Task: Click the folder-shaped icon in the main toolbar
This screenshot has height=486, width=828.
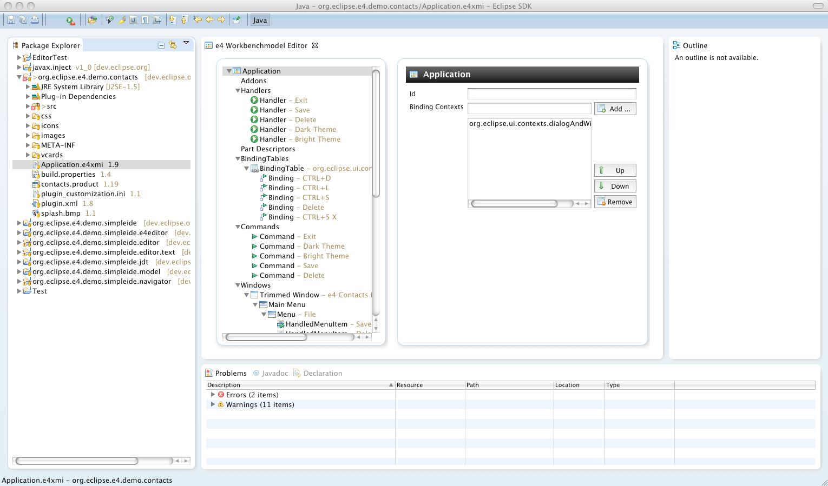Action: pos(93,20)
